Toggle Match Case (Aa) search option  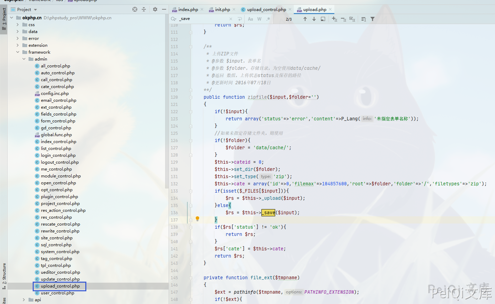click(250, 19)
